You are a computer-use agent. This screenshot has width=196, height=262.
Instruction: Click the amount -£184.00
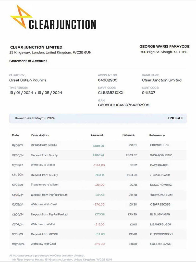pos(99,166)
